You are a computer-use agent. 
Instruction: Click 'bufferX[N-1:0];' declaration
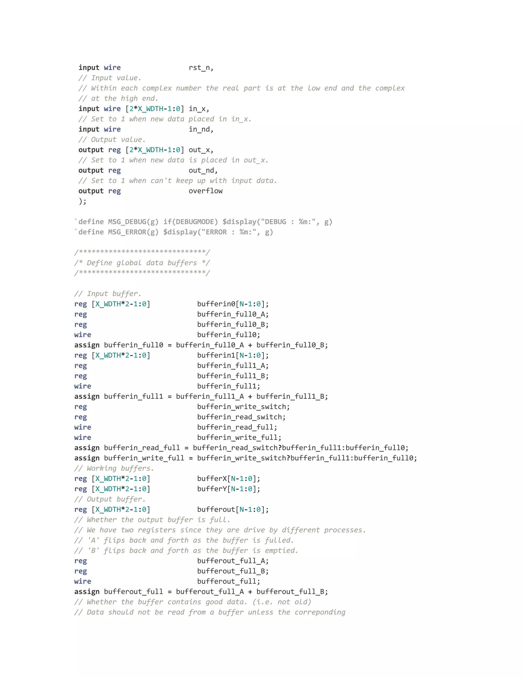tap(228, 478)
